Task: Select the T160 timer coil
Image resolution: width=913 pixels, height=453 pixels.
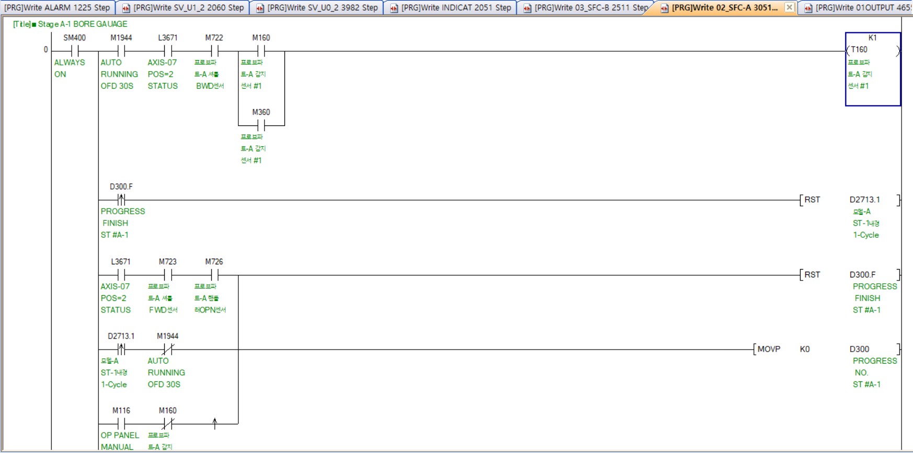Action: point(873,50)
